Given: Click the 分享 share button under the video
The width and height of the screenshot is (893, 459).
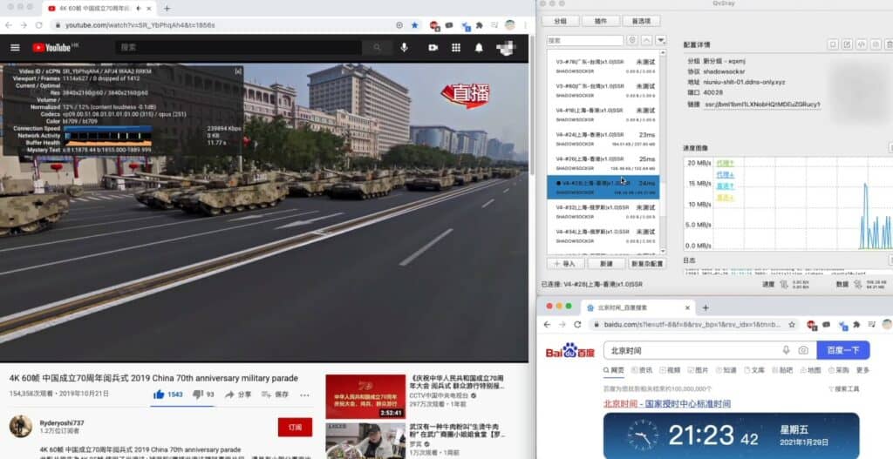Looking at the screenshot, I should point(238,395).
